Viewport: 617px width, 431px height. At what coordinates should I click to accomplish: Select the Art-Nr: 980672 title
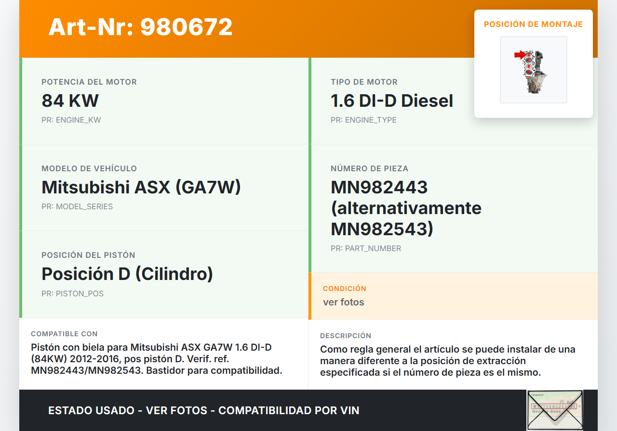[x=140, y=27]
